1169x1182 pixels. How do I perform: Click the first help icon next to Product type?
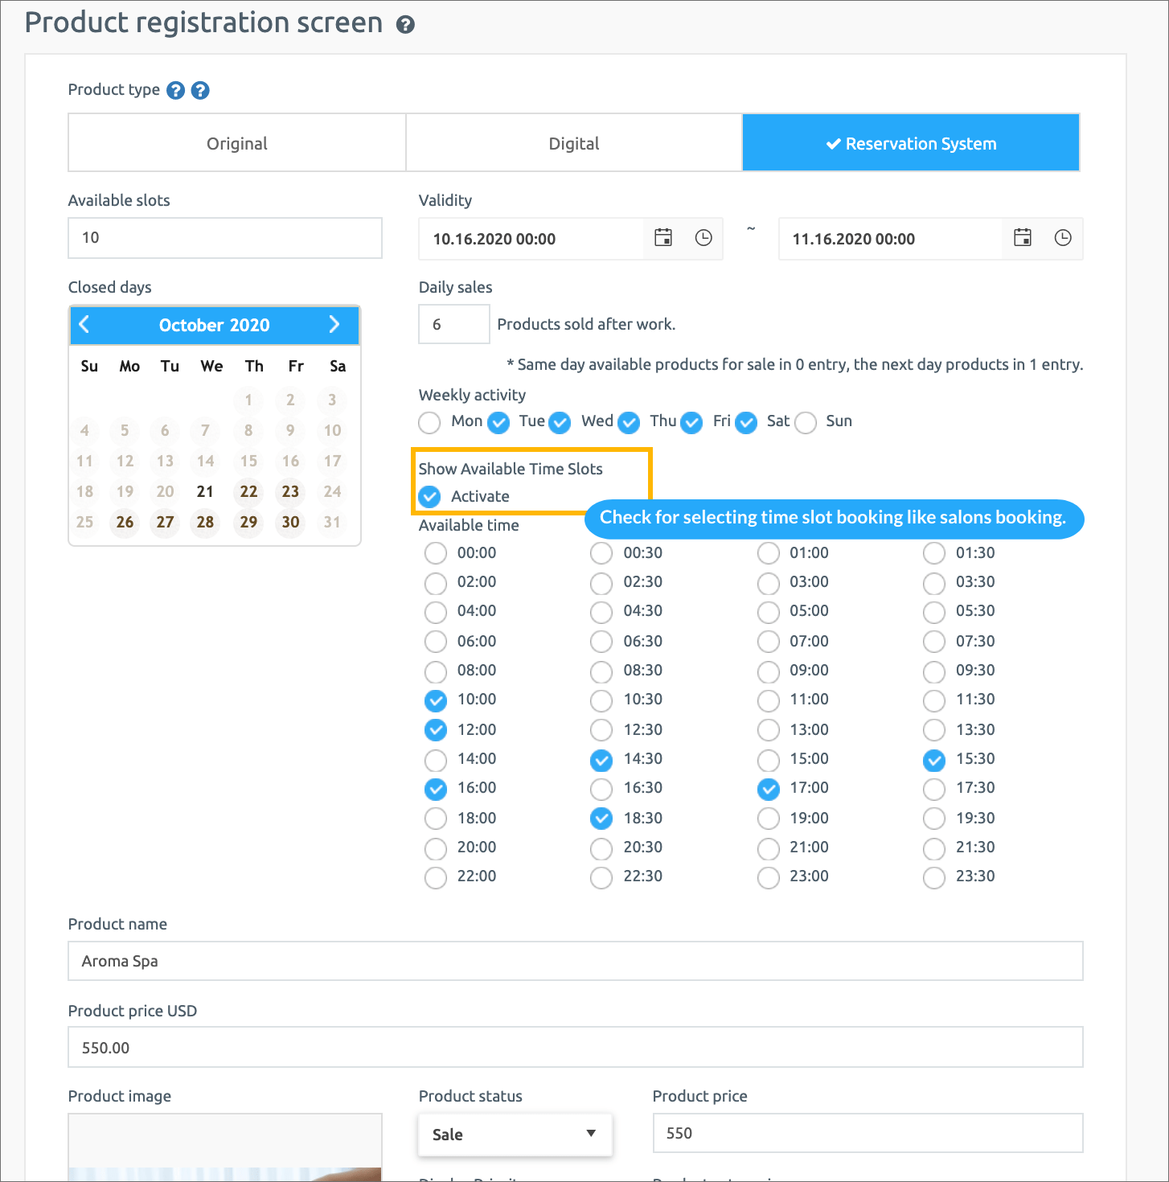click(x=175, y=90)
